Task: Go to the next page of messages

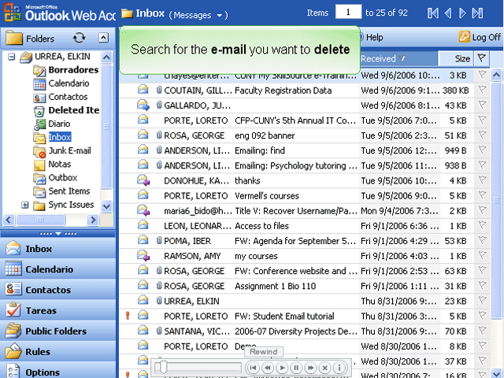Action: click(x=463, y=13)
